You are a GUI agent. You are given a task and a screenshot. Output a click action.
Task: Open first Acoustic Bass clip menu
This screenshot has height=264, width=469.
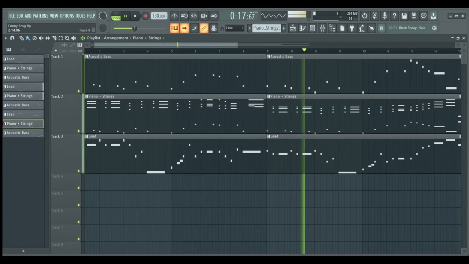click(86, 56)
